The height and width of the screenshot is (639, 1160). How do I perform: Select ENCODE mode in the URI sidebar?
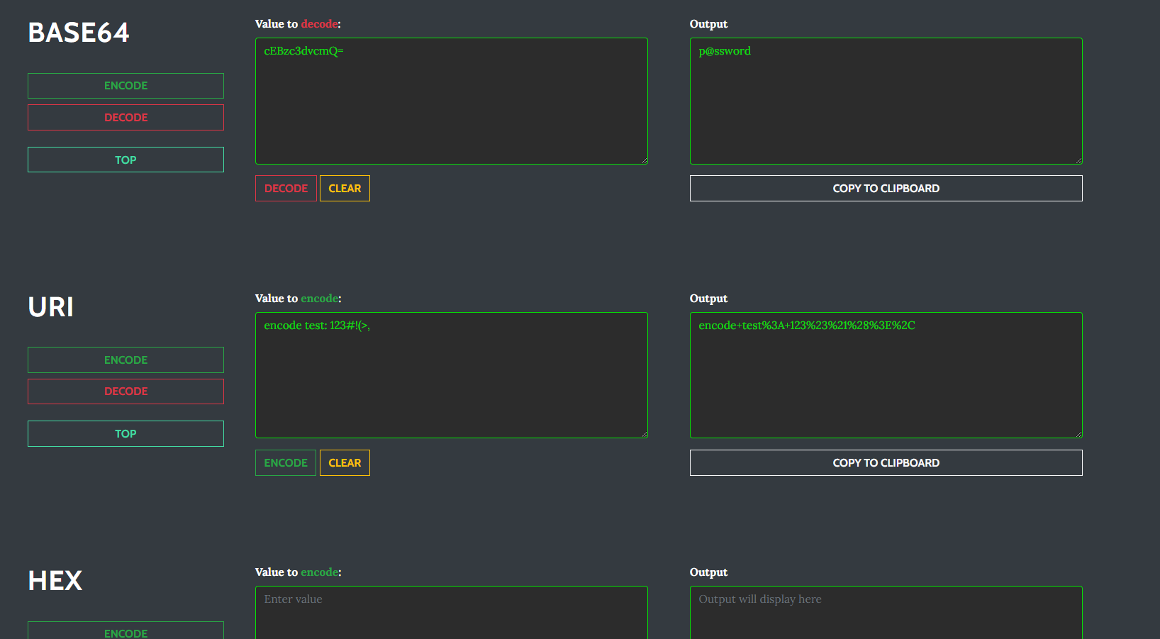(x=126, y=360)
